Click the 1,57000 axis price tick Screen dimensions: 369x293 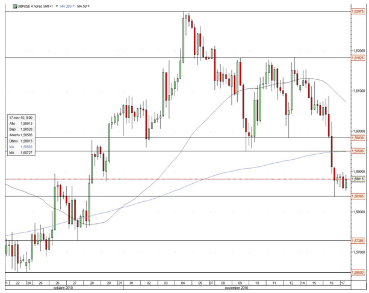click(359, 252)
